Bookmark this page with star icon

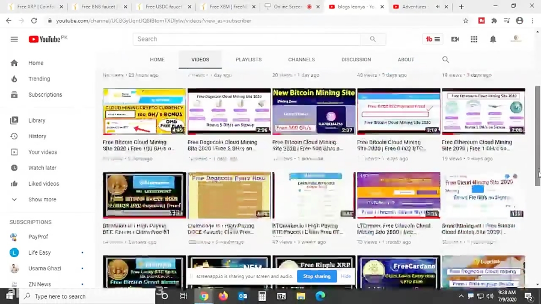pos(465,20)
